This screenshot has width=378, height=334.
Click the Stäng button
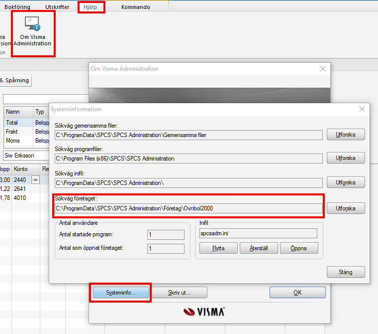pyautogui.click(x=346, y=272)
